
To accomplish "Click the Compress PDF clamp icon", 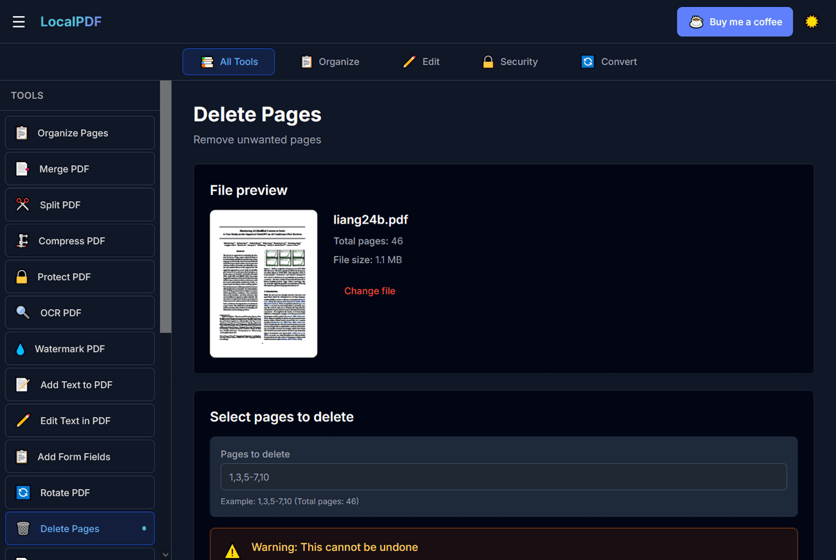I will (x=23, y=241).
